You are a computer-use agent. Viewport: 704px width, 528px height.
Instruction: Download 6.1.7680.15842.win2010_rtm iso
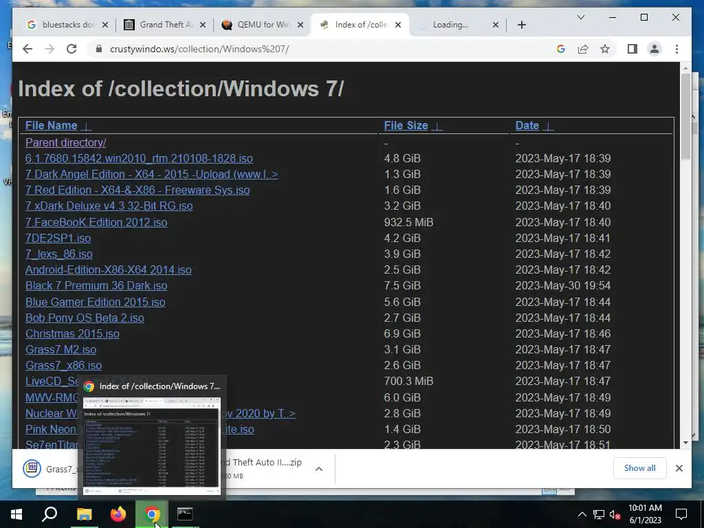[x=139, y=158]
